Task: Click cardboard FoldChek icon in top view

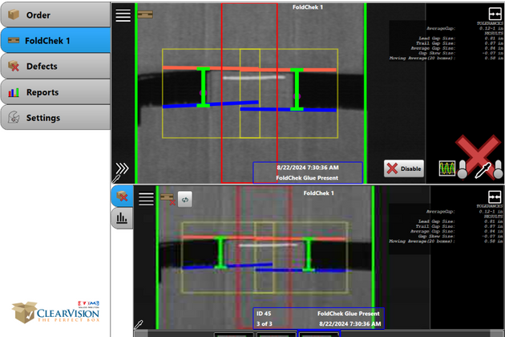Action: pyautogui.click(x=145, y=14)
